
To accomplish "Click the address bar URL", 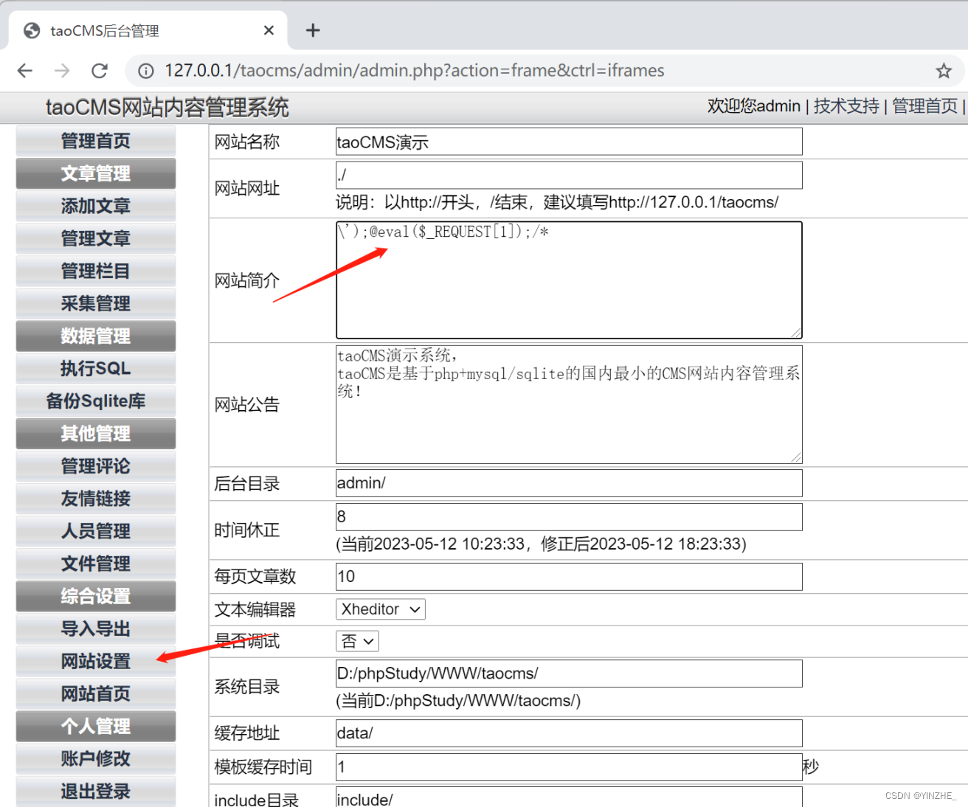I will (x=414, y=71).
